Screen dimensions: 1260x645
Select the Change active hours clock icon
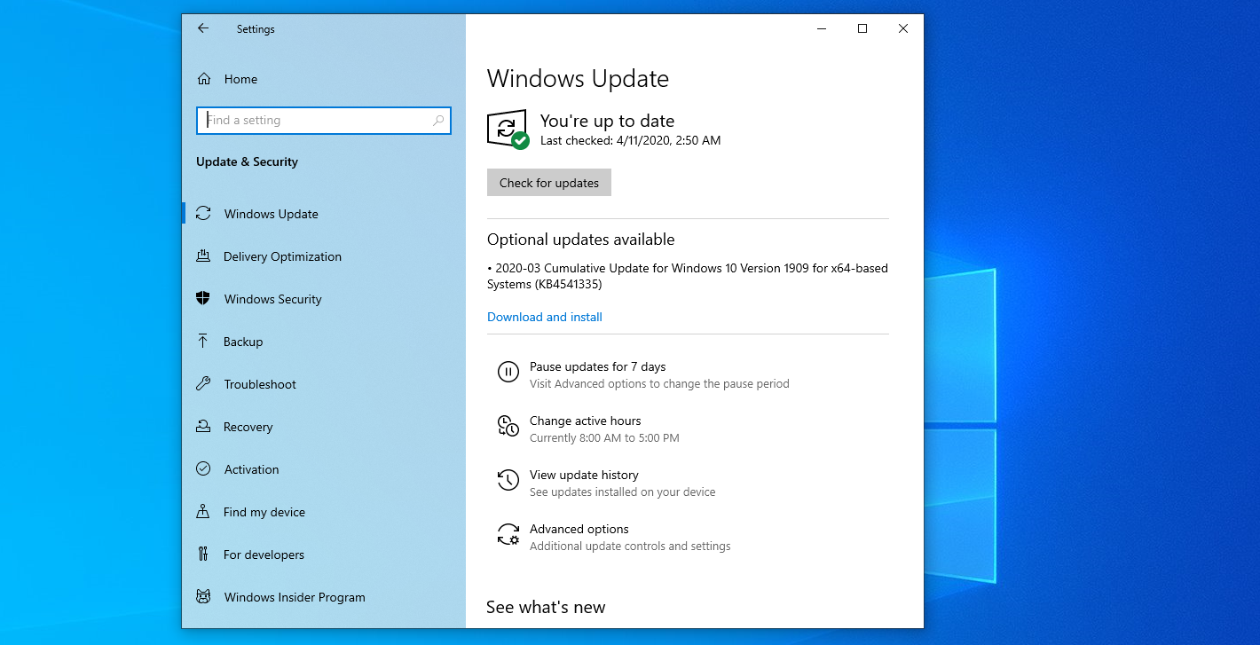(x=508, y=426)
